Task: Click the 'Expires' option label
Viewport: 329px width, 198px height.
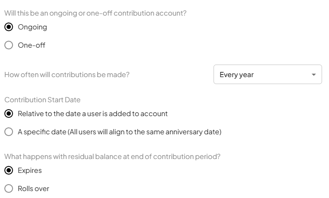Action: click(30, 170)
